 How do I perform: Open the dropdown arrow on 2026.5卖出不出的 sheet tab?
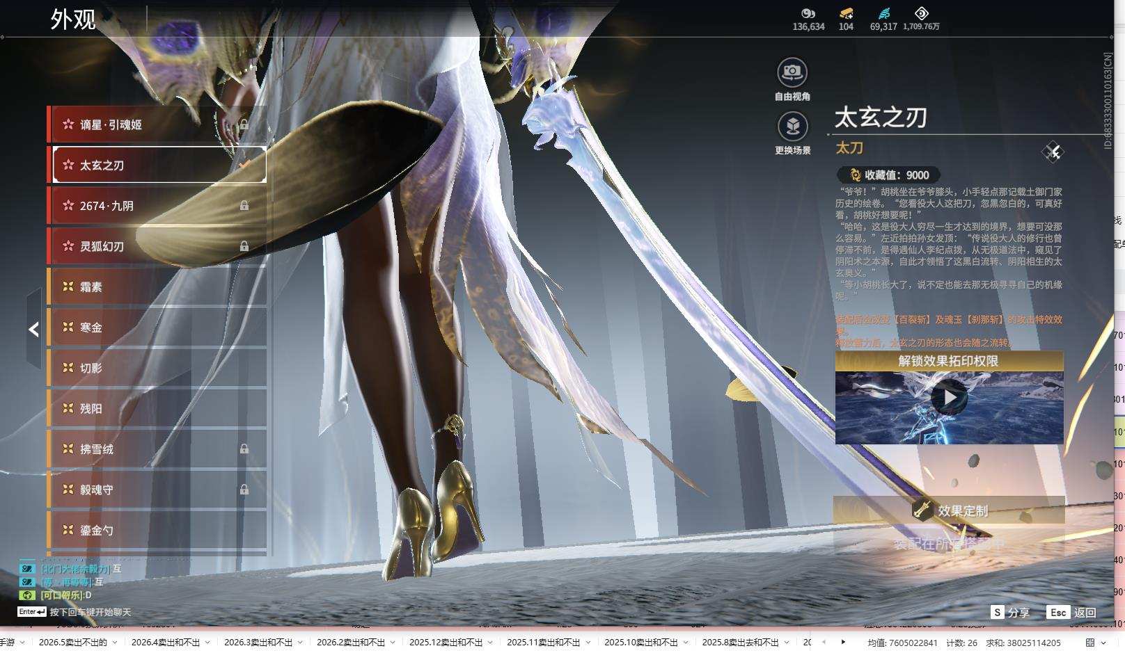115,643
